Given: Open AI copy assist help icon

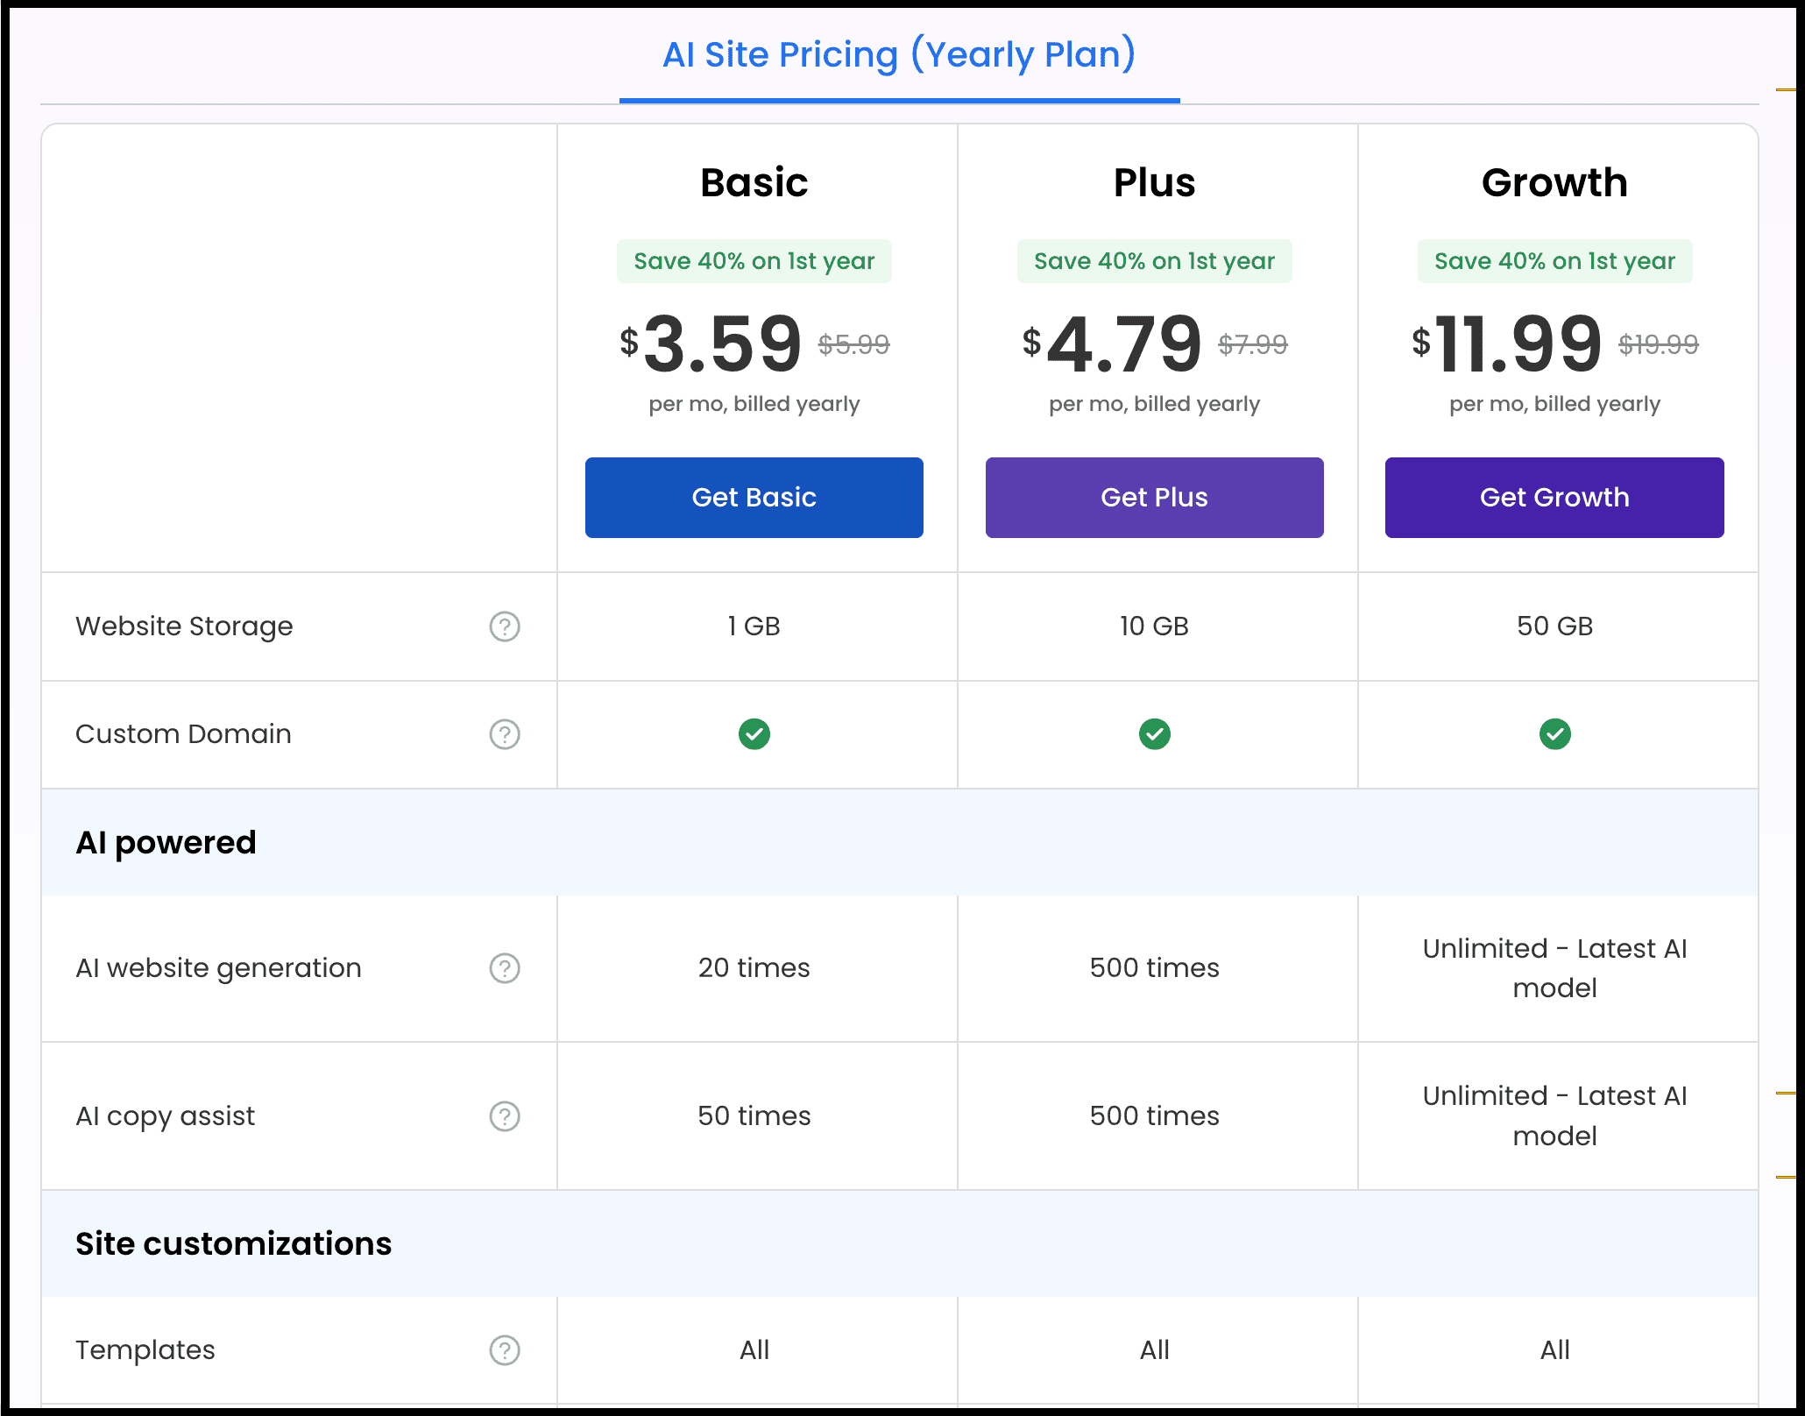Looking at the screenshot, I should 505,1116.
